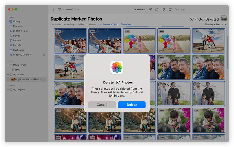Click the Photos app icon in dialog
Viewport: 234px width, 147px height.
[x=117, y=67]
